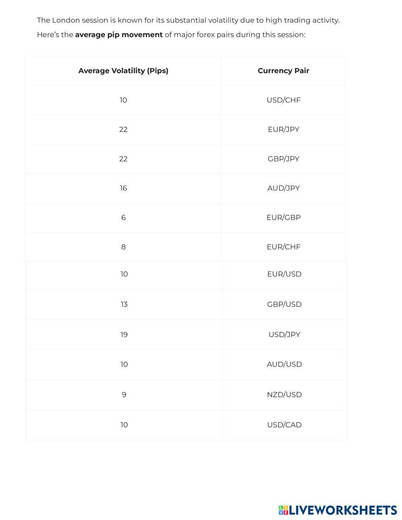Click the LIVEWORKSHEETS brand text
Image resolution: width=402 pixels, height=520 pixels.
343,510
